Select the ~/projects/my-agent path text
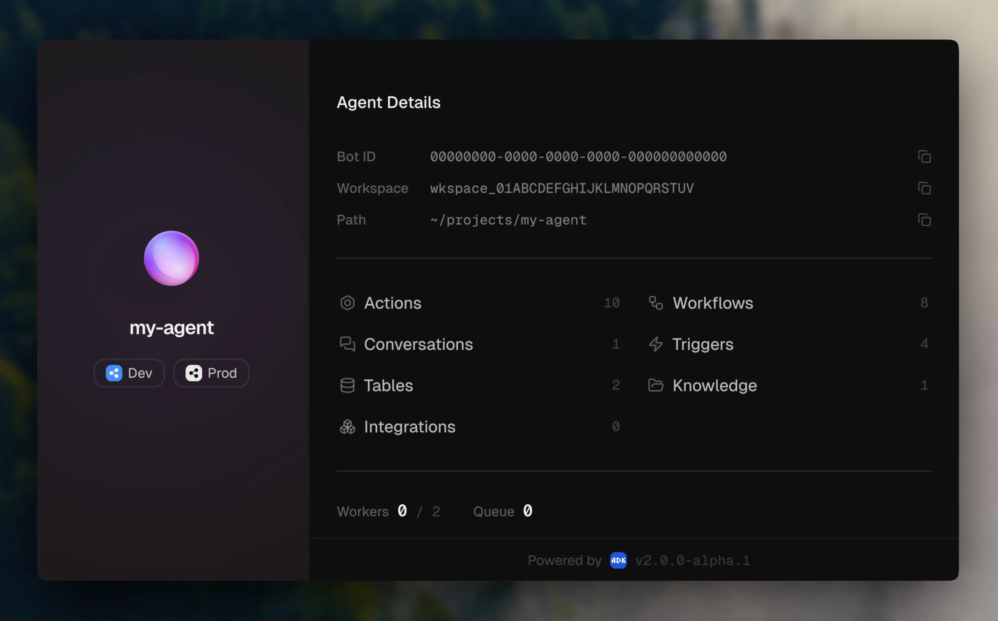Screen dimensions: 998x621 click(x=508, y=220)
